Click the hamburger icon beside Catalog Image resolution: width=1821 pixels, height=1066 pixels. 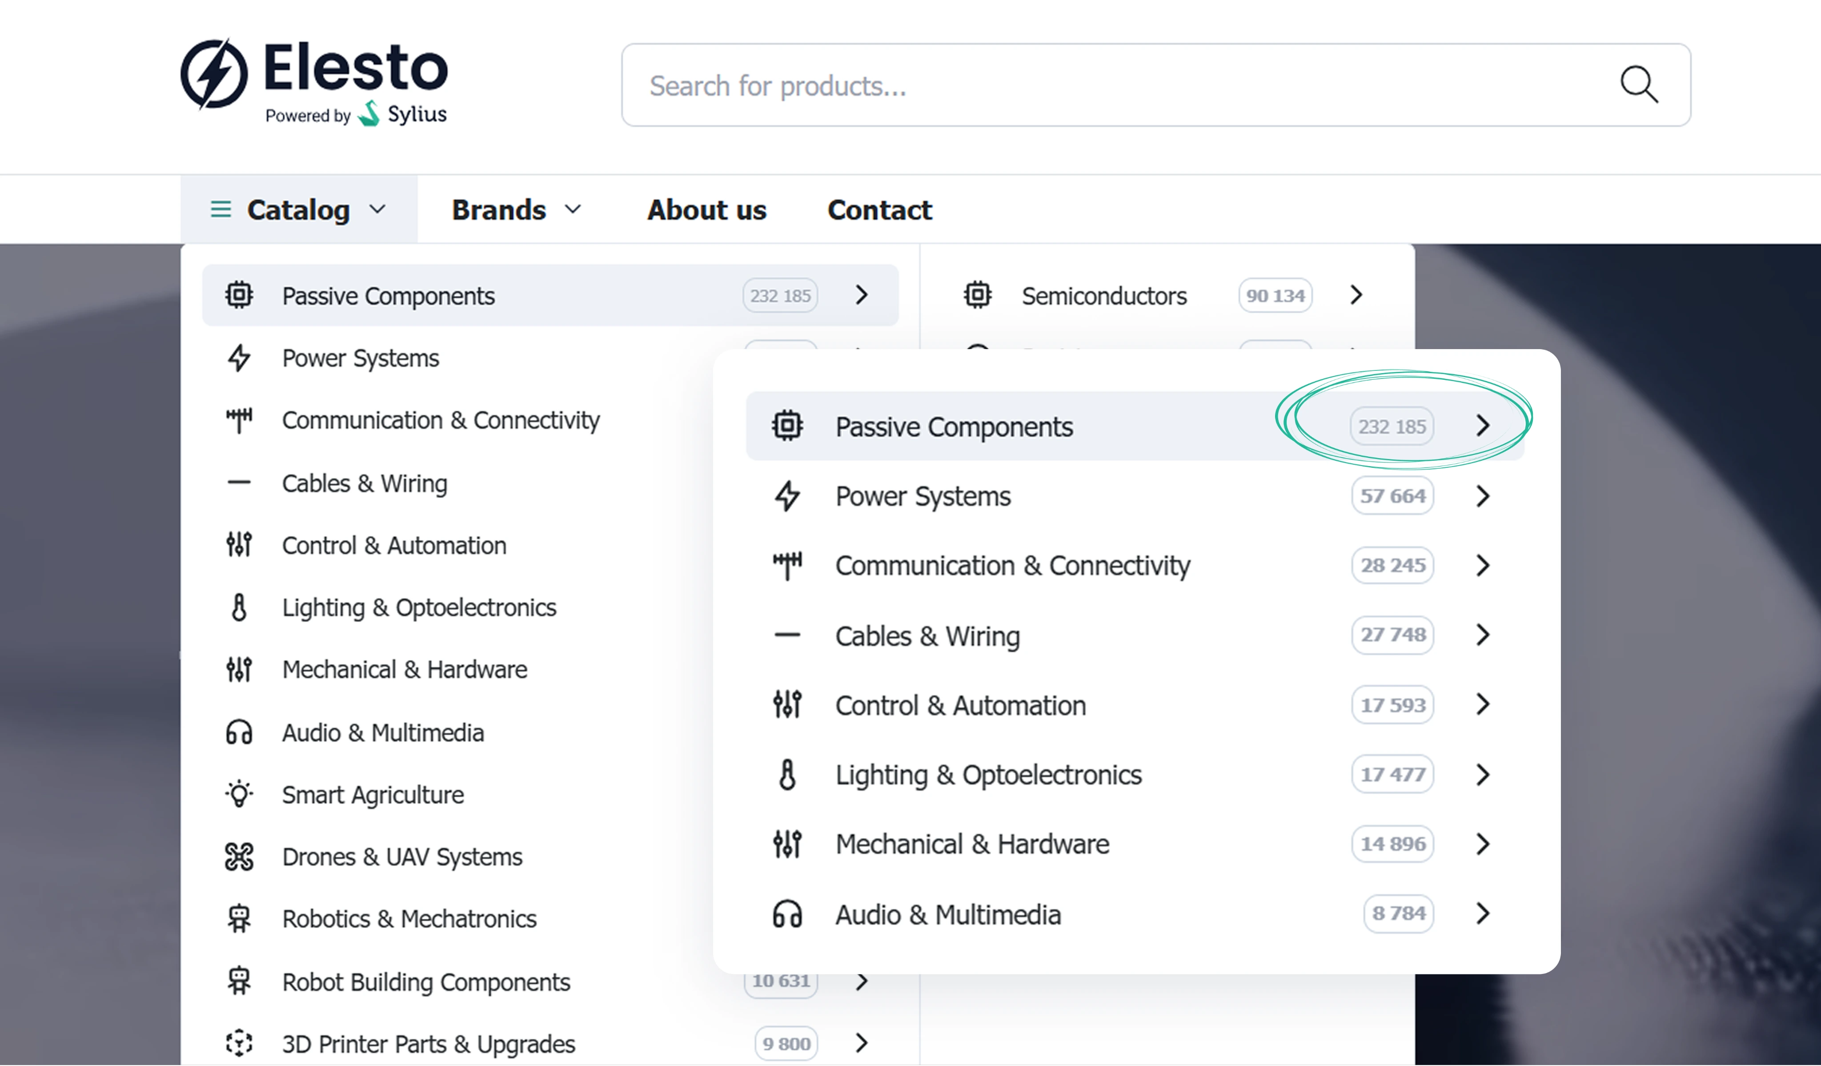click(x=221, y=209)
